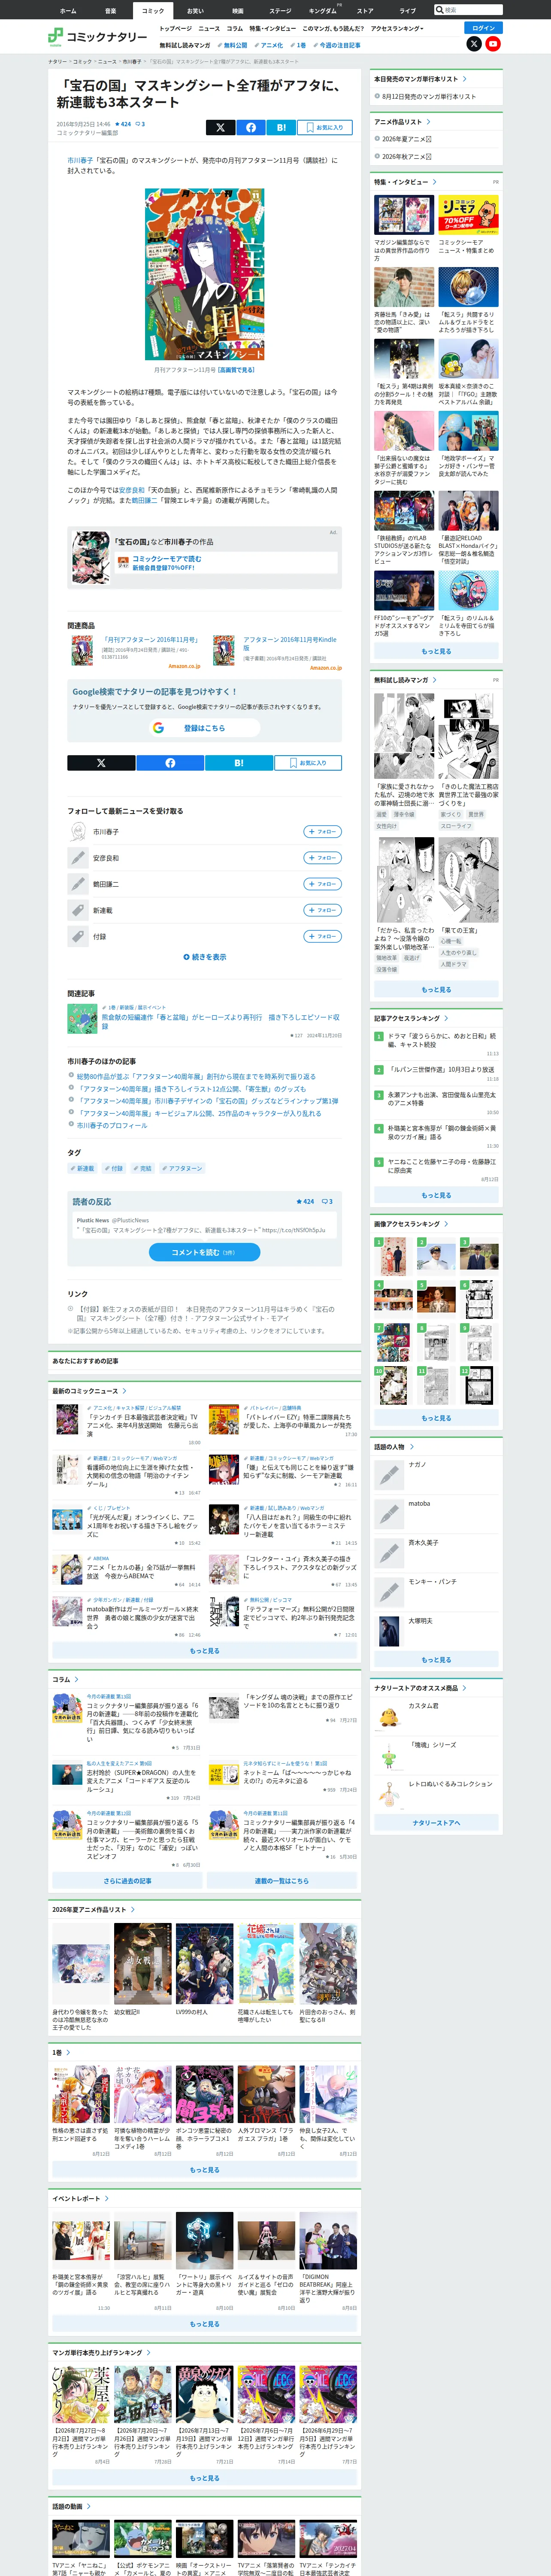Click the ログイン button
The image size is (551, 2576).
(484, 28)
